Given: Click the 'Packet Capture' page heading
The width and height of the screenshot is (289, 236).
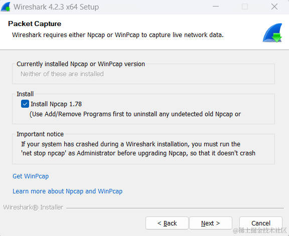Looking at the screenshot, I should pyautogui.click(x=35, y=24).
